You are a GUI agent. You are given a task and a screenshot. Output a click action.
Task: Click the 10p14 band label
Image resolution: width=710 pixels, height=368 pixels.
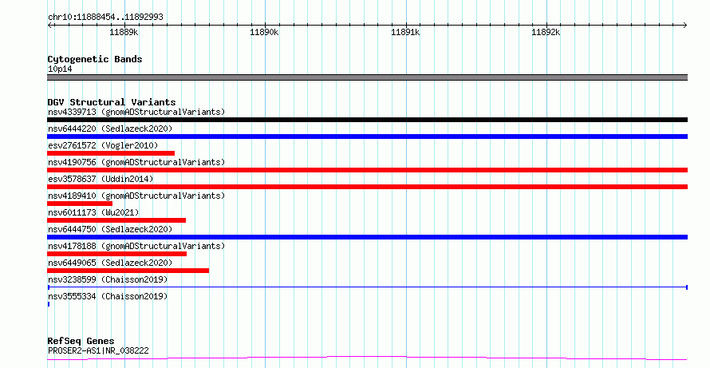[60, 69]
